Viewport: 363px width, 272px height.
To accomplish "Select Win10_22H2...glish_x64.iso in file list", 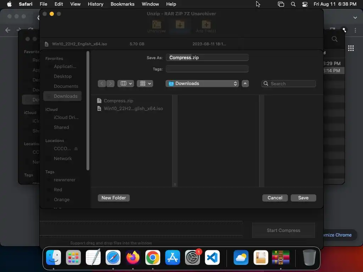I will tap(130, 109).
